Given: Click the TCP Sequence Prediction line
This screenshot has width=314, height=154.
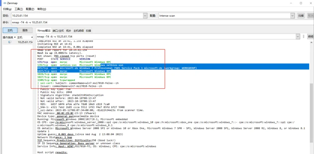Looking at the screenshot, I should (76, 140).
